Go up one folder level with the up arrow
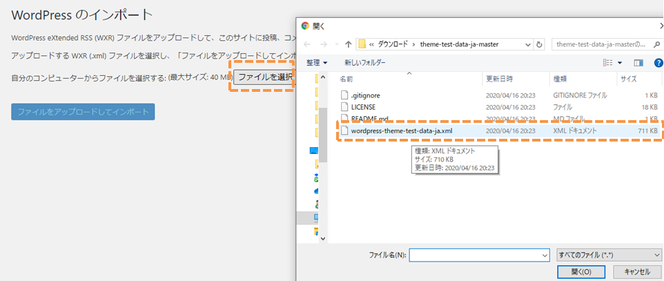 [348, 44]
